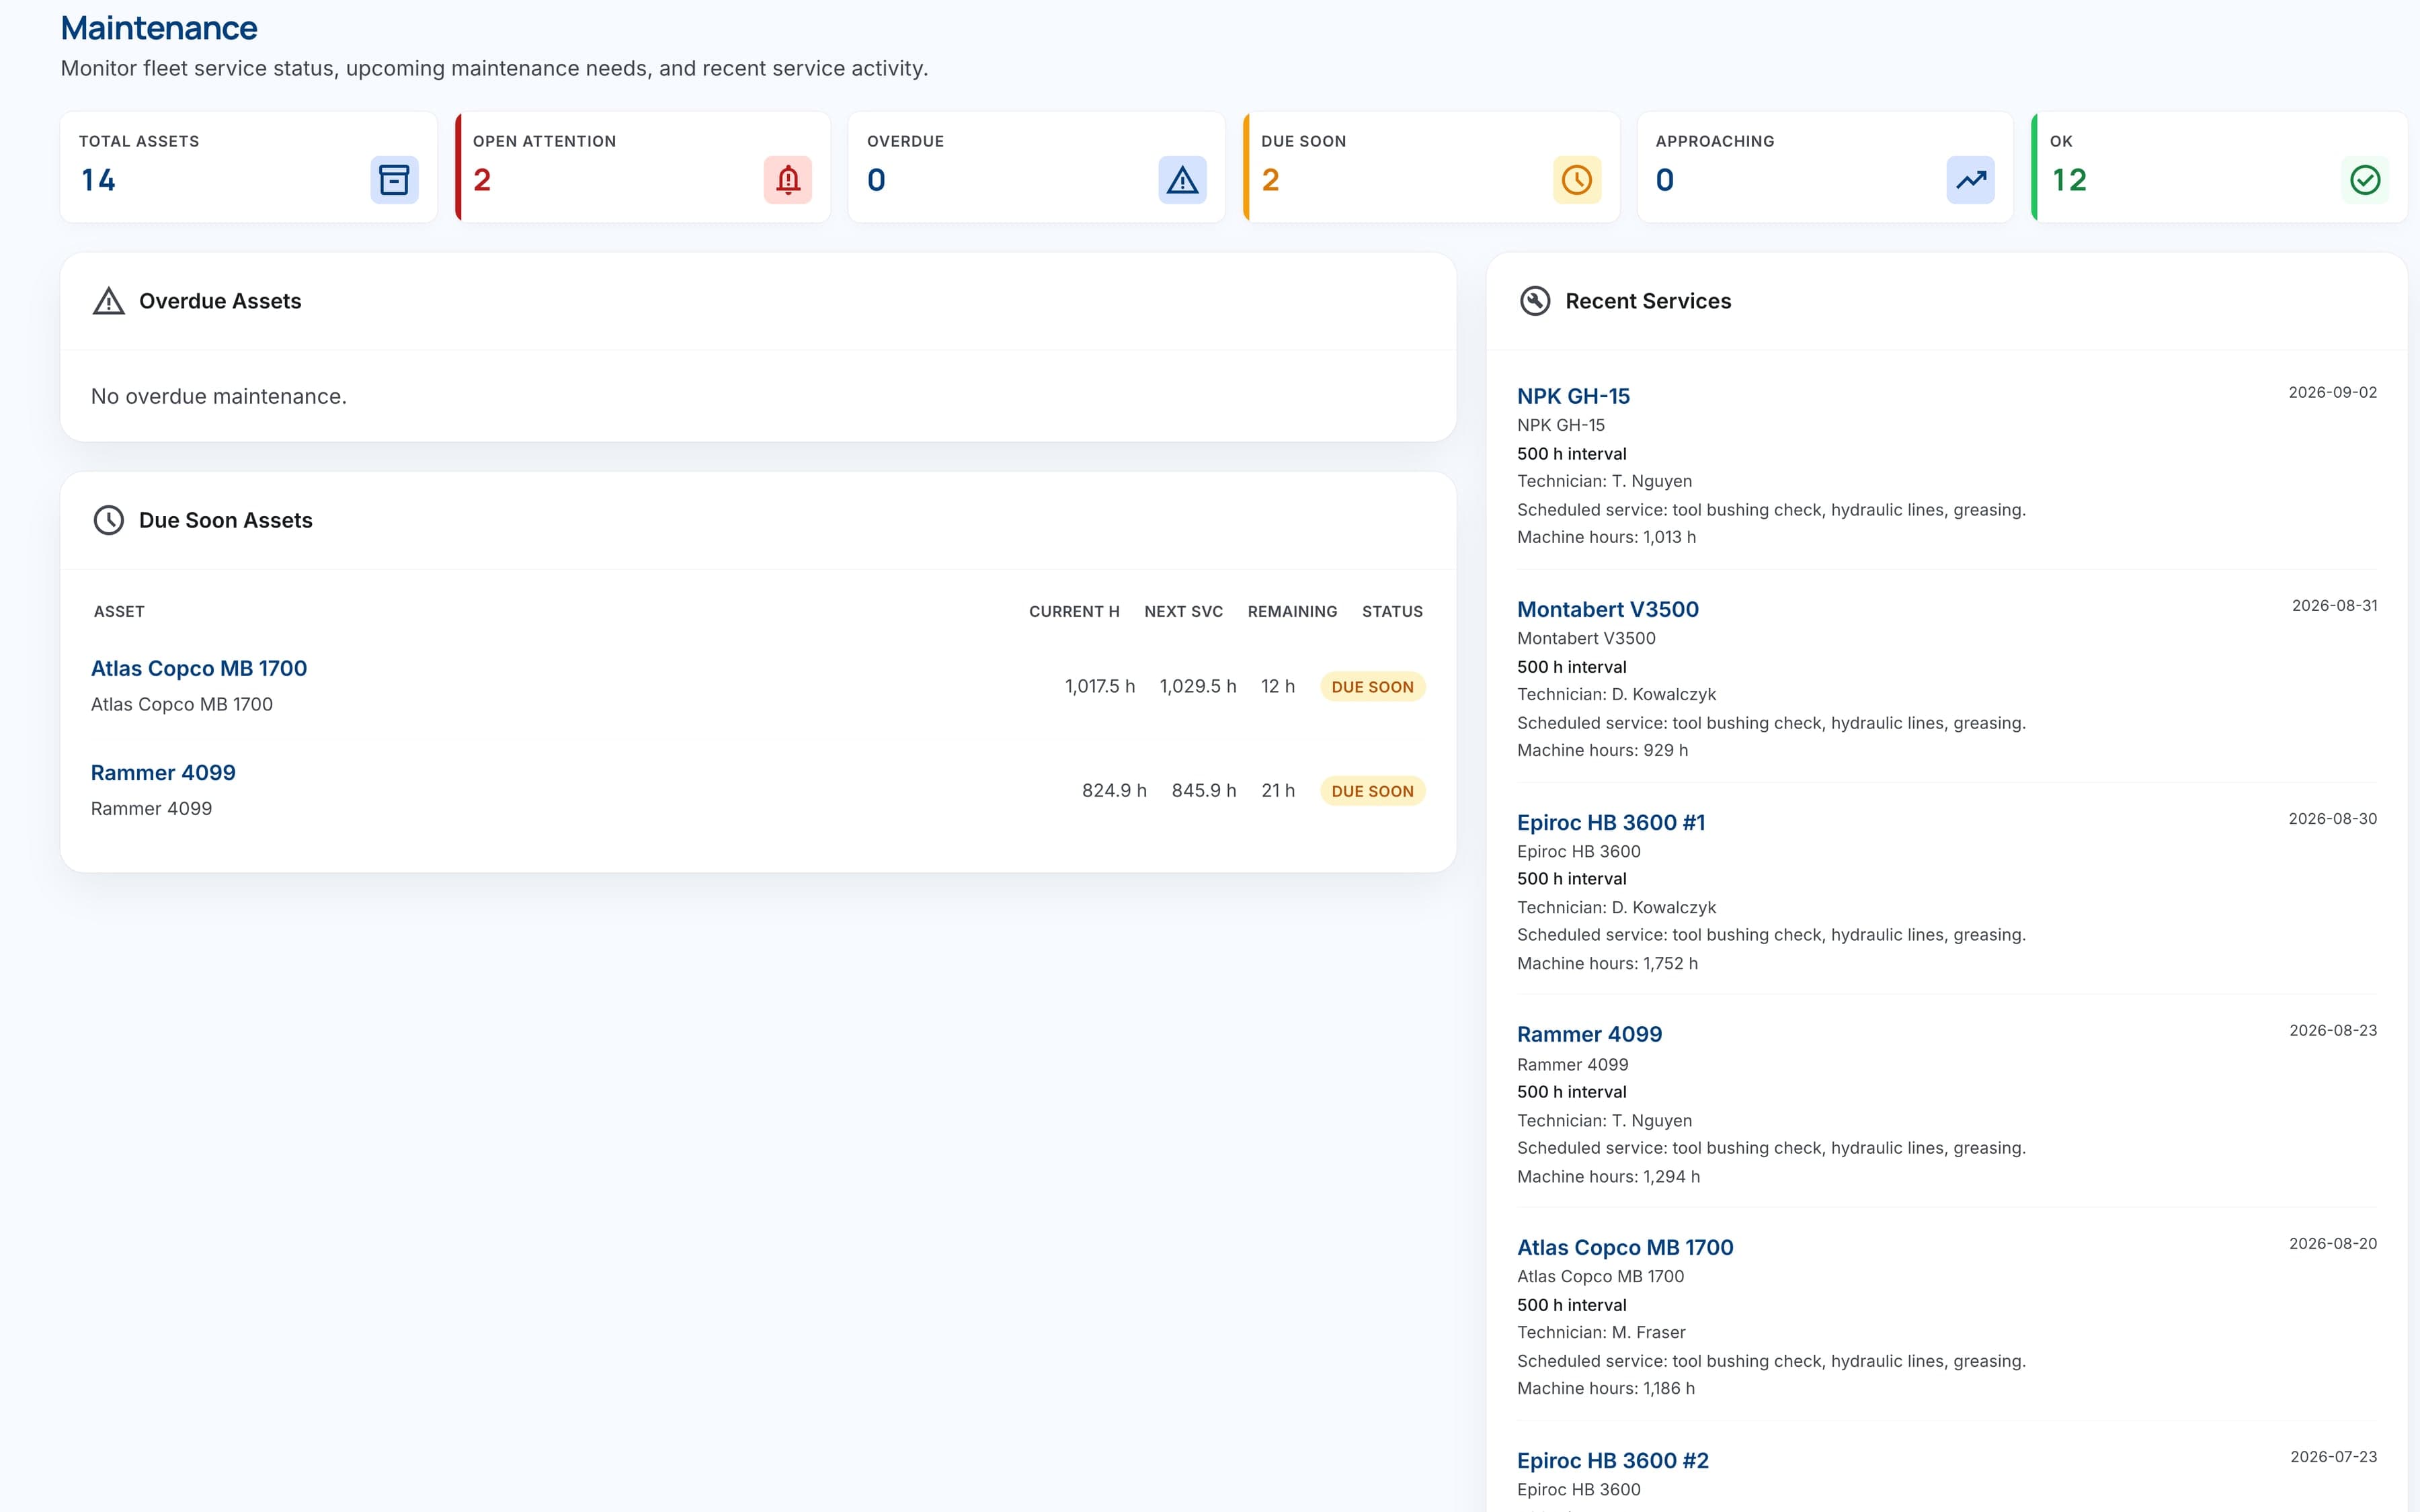The width and height of the screenshot is (2420, 1512).
Task: Click the Due Soon Assets panel clock icon
Action: pos(109,520)
